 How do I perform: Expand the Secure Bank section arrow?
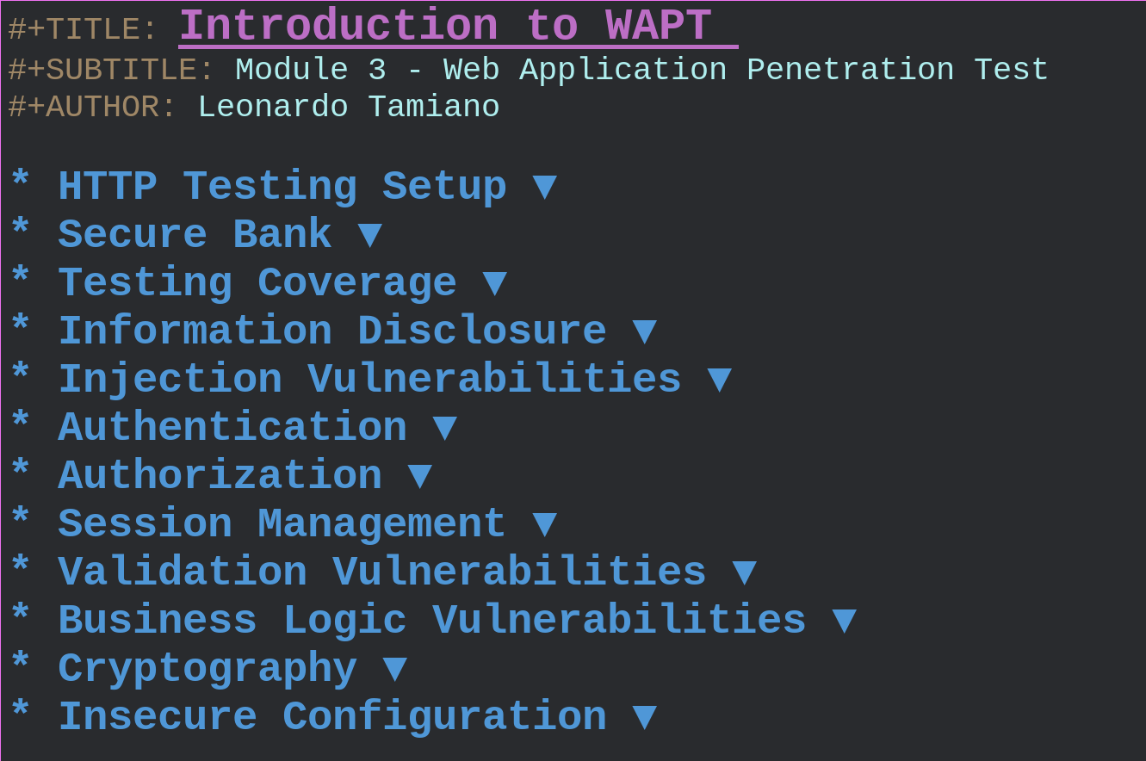(x=369, y=236)
